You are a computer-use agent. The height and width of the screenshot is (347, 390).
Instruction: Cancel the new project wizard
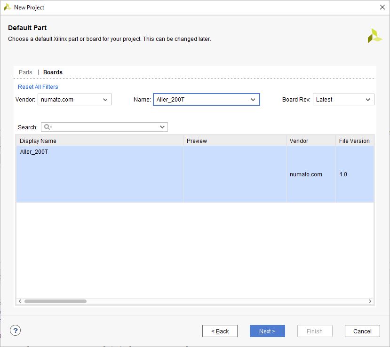click(362, 331)
